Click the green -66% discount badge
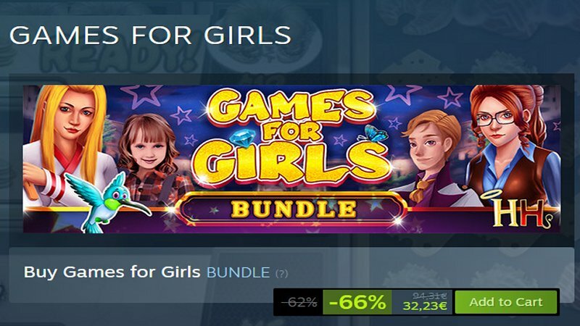 click(x=357, y=302)
